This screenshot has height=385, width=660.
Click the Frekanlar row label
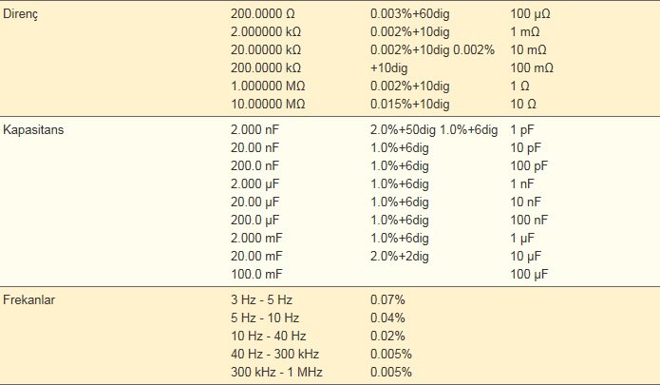coord(28,299)
